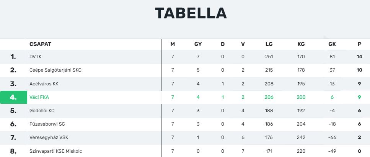Click the KG goals conceded header

301,44
